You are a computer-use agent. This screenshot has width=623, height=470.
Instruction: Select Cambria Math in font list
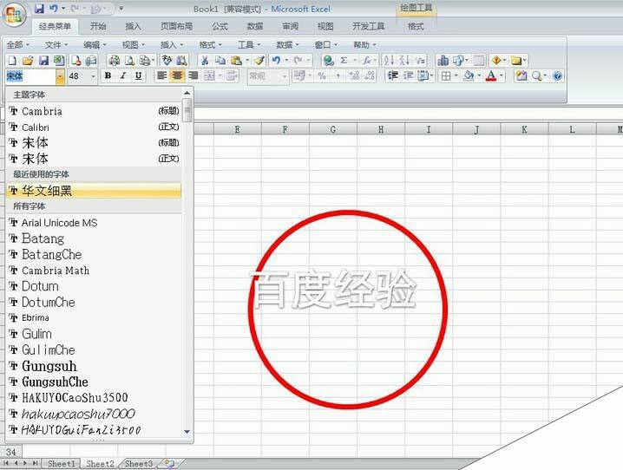[x=55, y=271]
